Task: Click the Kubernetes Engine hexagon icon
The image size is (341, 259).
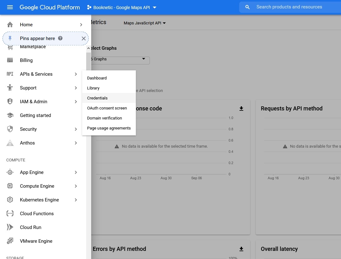Action: [10, 200]
